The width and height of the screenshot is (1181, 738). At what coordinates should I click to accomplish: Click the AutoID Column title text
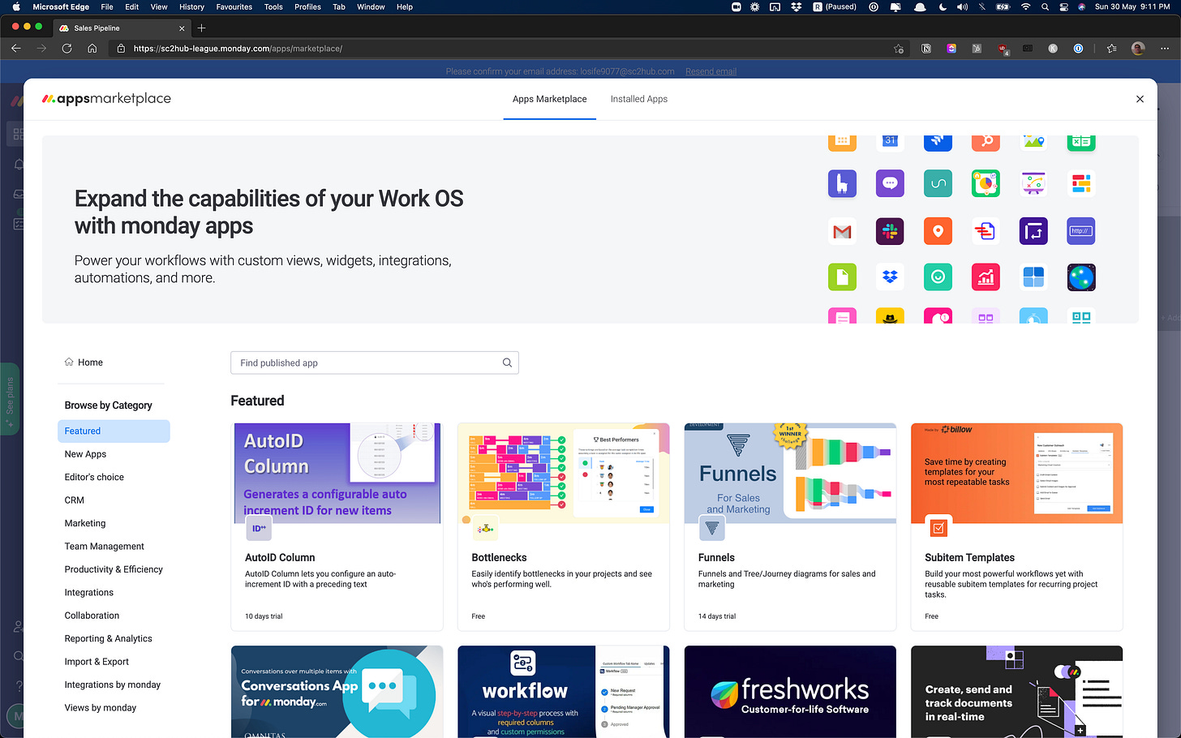coord(280,558)
